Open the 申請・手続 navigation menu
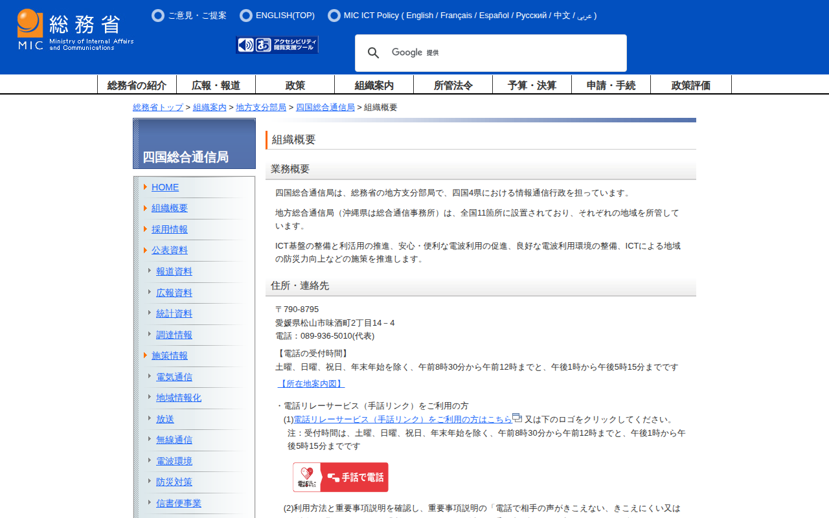Viewport: 829px width, 518px height. [x=611, y=85]
